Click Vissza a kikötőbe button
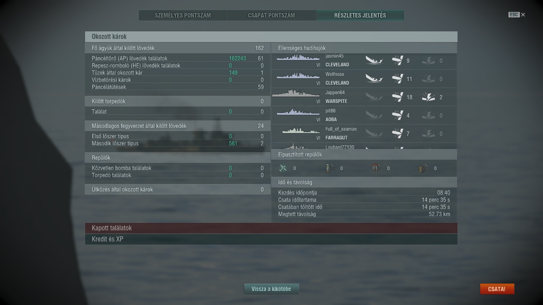The width and height of the screenshot is (543, 305). pos(271,289)
